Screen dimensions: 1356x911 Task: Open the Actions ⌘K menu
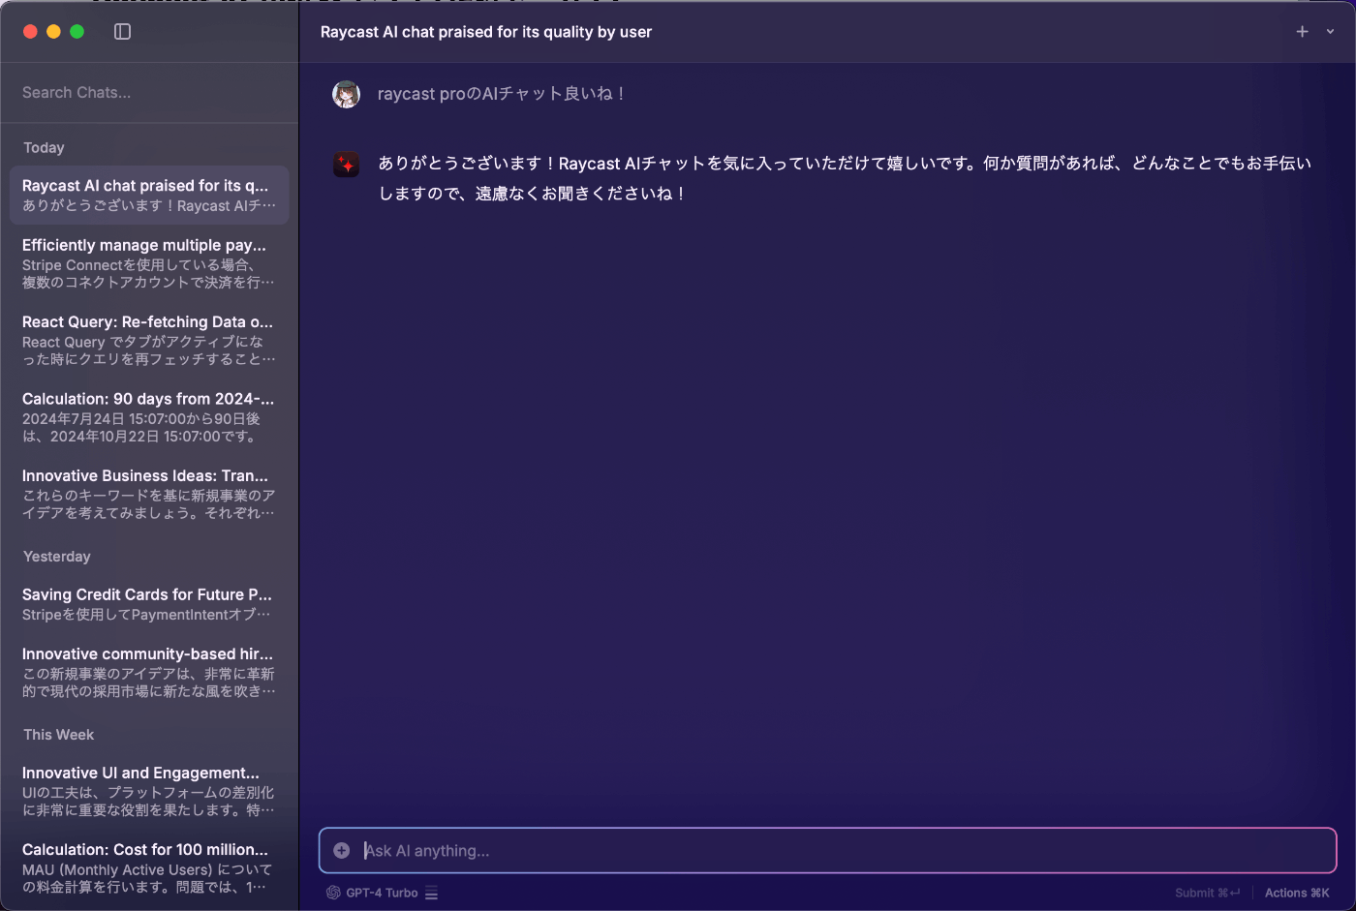[x=1297, y=893]
